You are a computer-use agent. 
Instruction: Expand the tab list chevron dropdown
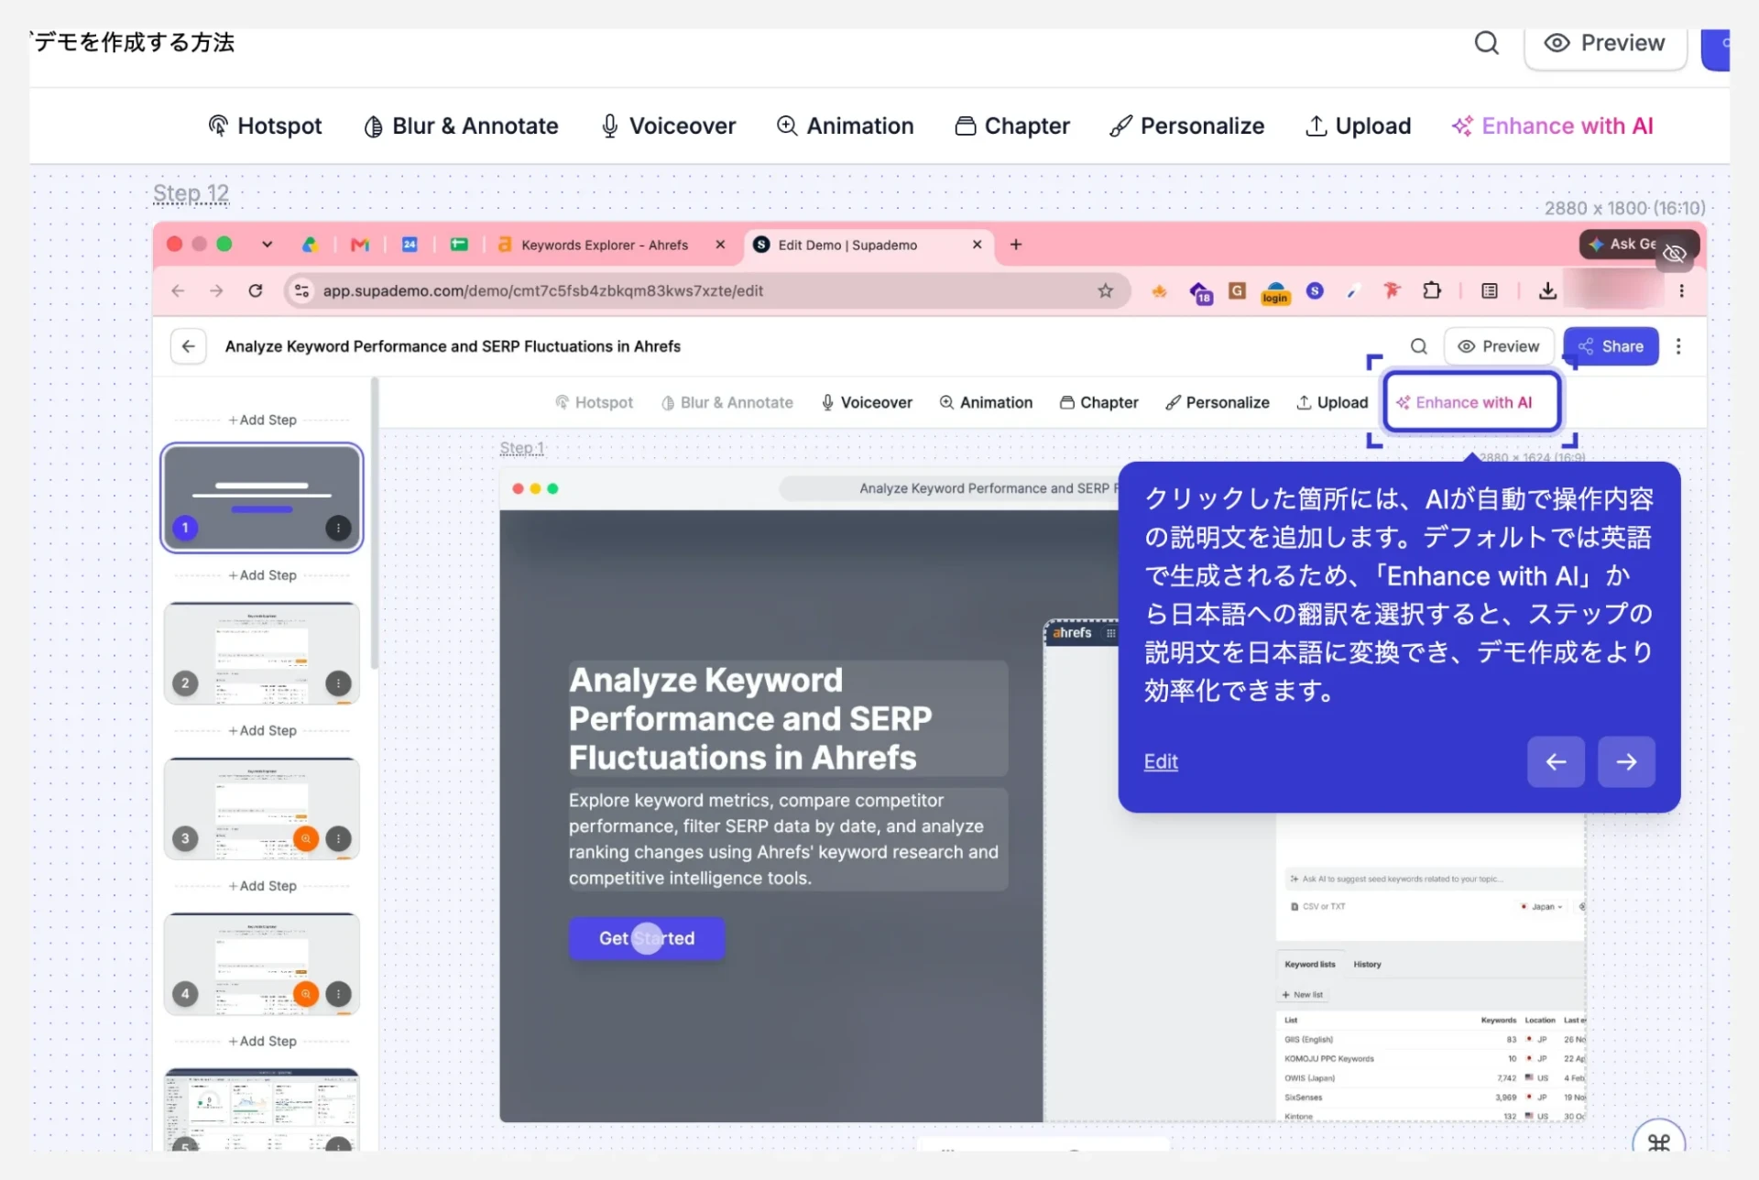(267, 245)
